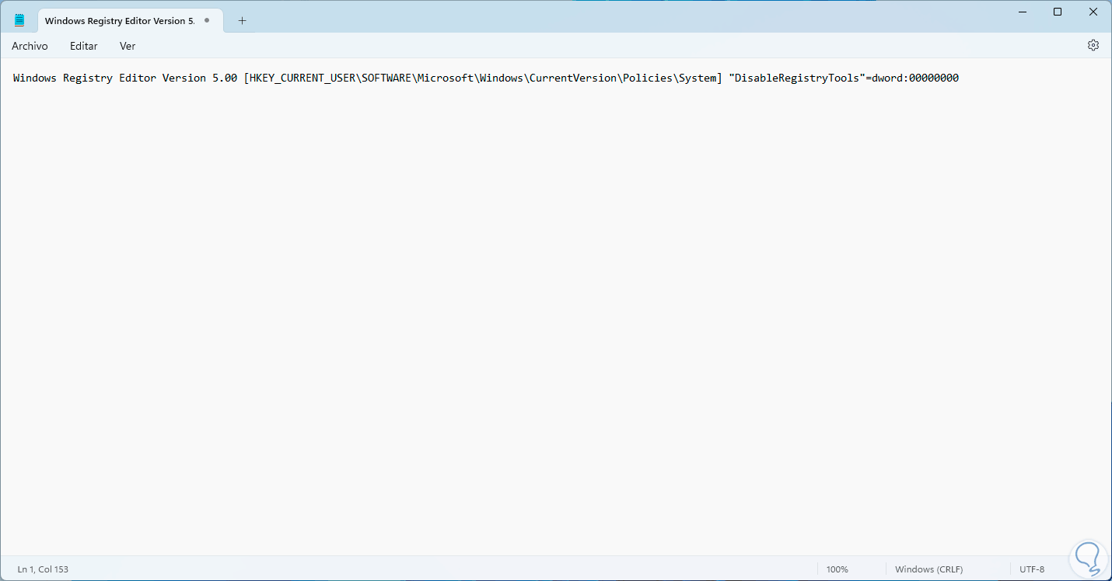Select the Windows Registry Editor Version tab
Viewport: 1112px width, 581px height.
(x=131, y=21)
